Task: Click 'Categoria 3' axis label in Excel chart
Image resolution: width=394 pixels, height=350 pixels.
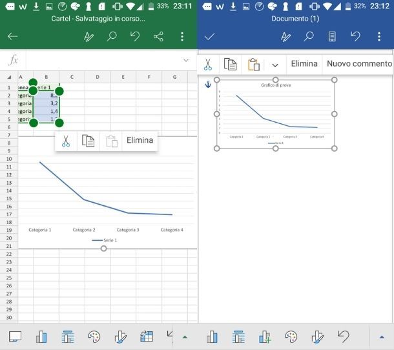Action: click(x=128, y=230)
